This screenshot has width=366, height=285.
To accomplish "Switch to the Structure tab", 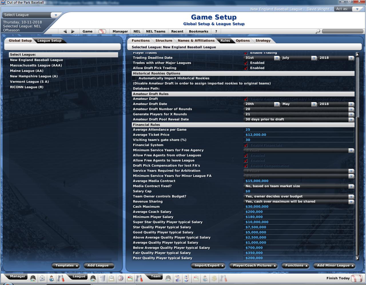I will tap(164, 41).
